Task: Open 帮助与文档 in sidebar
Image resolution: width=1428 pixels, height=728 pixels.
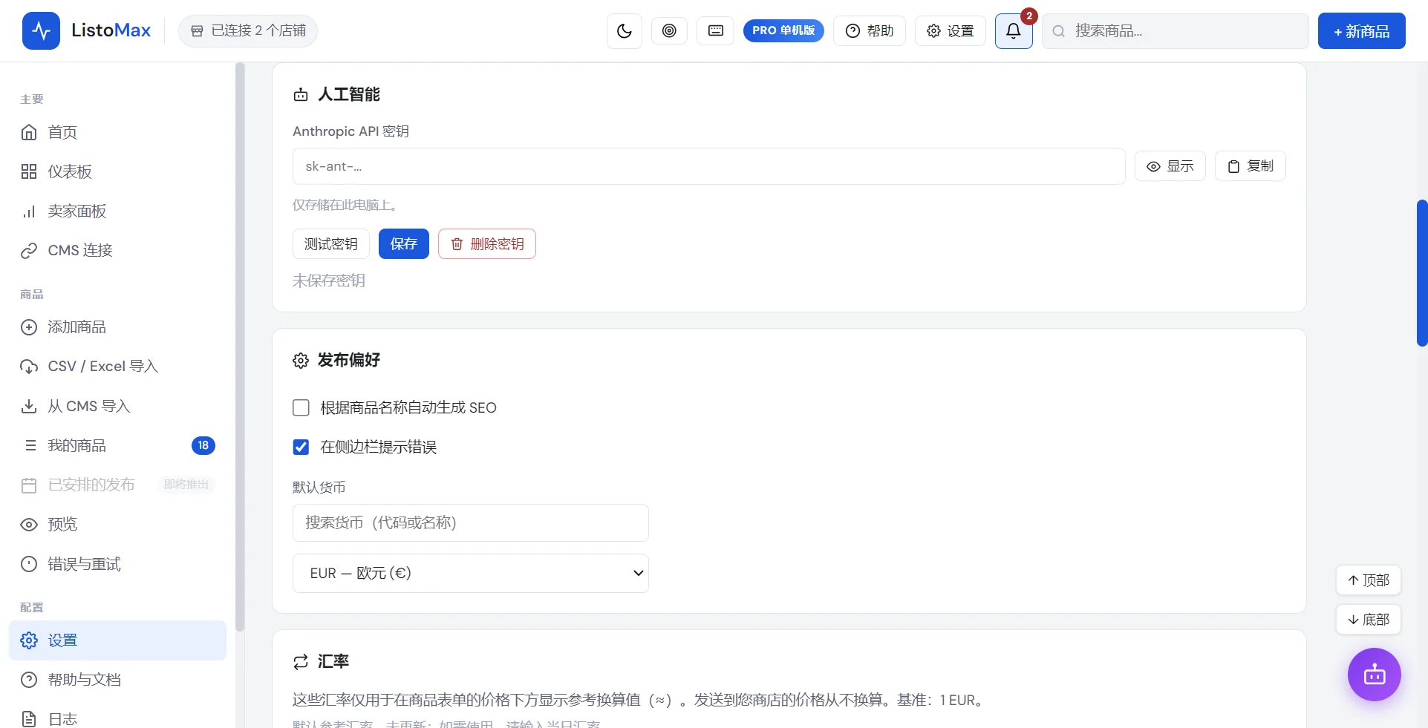Action: [117, 680]
